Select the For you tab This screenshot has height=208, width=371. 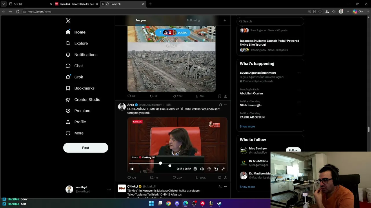click(x=141, y=21)
